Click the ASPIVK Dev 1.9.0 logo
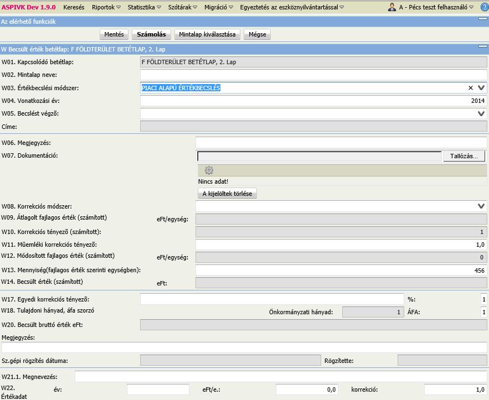This screenshot has width=489, height=400. click(28, 7)
